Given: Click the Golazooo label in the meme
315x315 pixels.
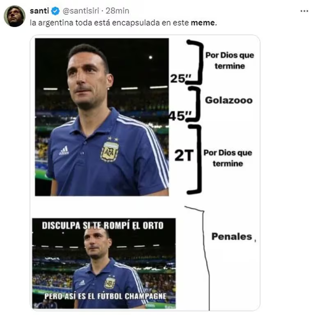Looking at the screenshot, I should 229,100.
